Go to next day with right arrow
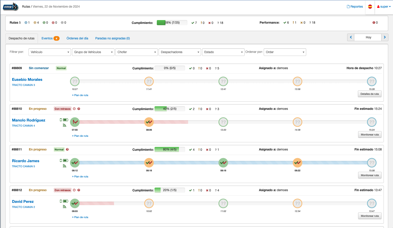Viewport: 393px width, 228px height. [385, 37]
